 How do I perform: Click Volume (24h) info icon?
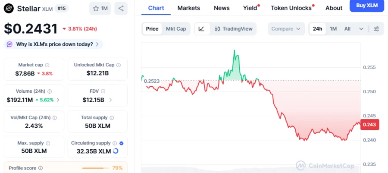point(50,91)
